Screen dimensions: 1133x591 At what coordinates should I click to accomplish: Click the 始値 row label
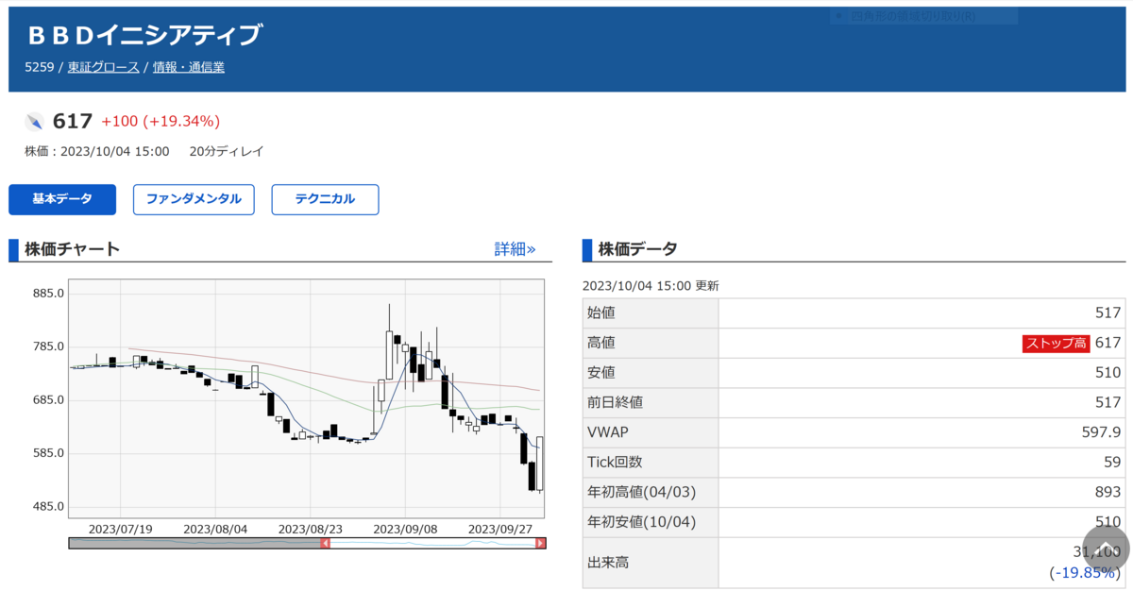600,312
